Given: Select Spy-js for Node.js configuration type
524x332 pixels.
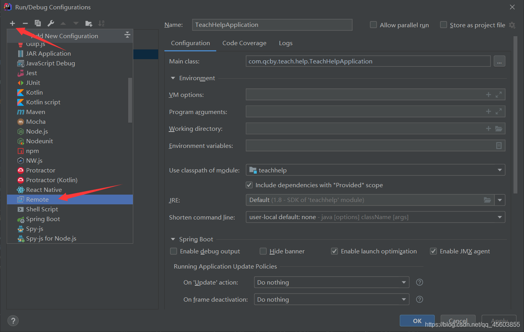Looking at the screenshot, I should point(70,238).
